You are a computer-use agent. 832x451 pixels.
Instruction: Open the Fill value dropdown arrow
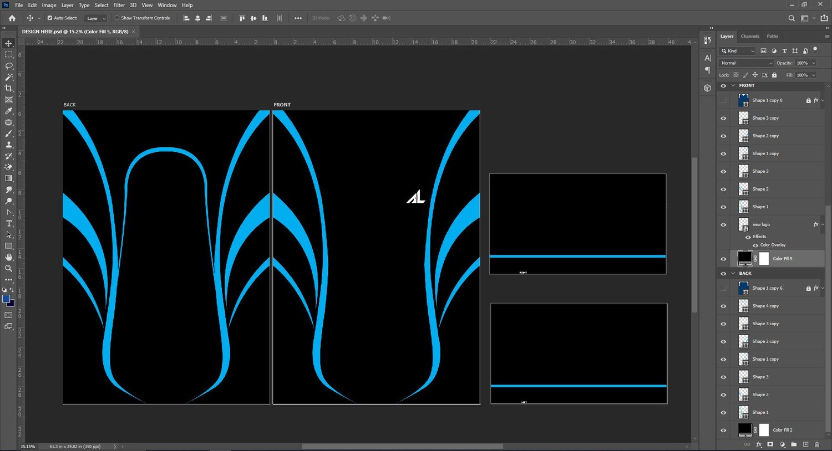click(x=814, y=75)
